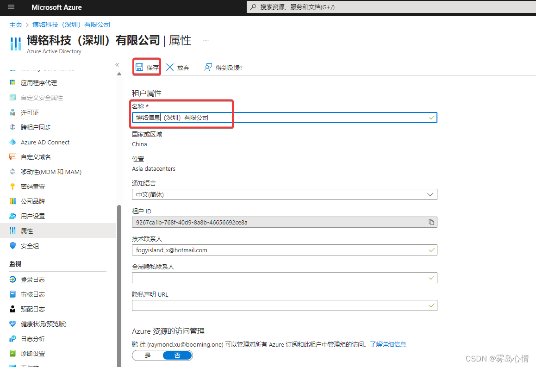This screenshot has width=536, height=367.
Task: Focus the top search resources box
Action: (391, 7)
